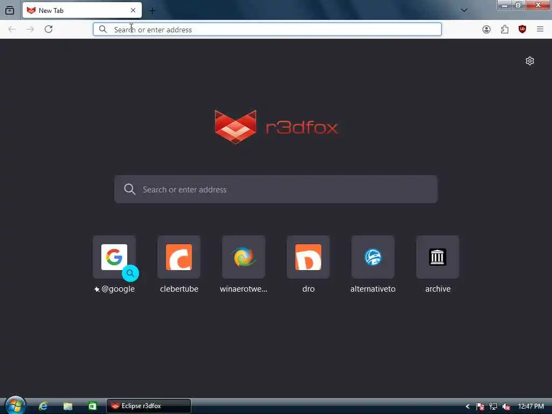Open a new tab with the plus button
The height and width of the screenshot is (414, 552).
click(x=152, y=11)
